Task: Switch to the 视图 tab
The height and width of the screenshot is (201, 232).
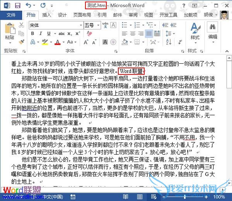Action: (x=148, y=15)
